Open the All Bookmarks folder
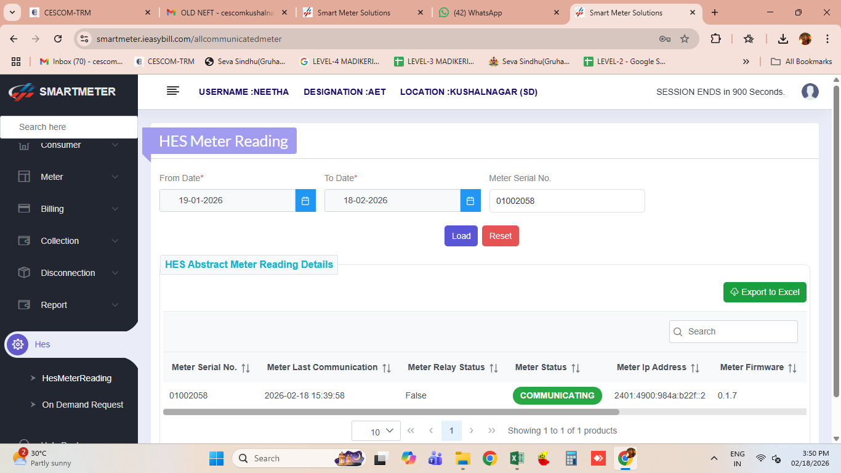841x473 pixels. click(802, 62)
